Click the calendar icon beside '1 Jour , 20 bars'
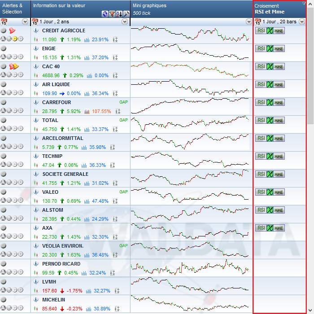314x314 pixels. click(258, 22)
